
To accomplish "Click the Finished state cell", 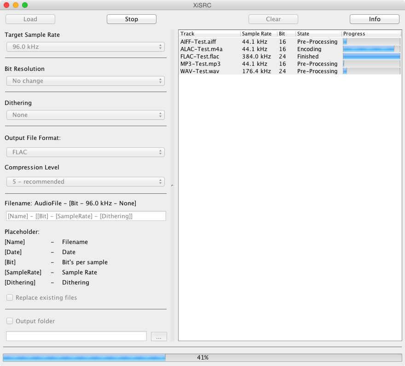I will 308,56.
